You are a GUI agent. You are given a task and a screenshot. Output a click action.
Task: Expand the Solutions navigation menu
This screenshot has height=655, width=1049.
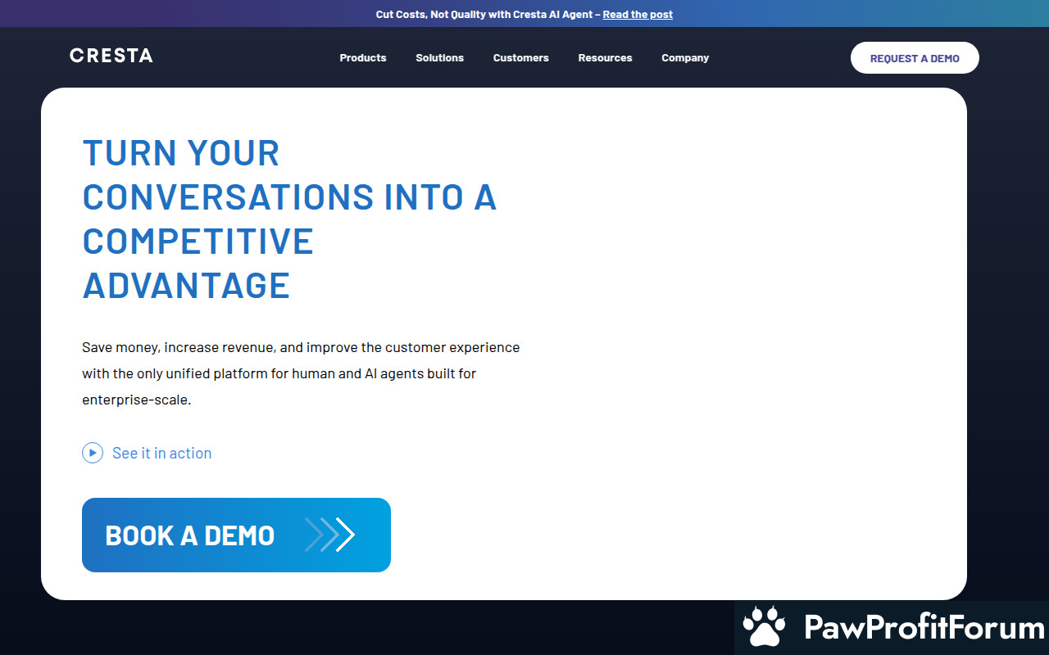439,58
